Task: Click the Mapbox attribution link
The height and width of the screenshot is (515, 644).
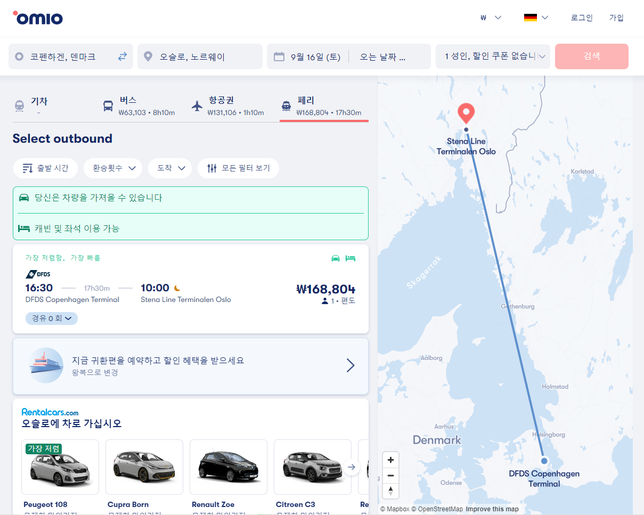Action: coord(395,509)
